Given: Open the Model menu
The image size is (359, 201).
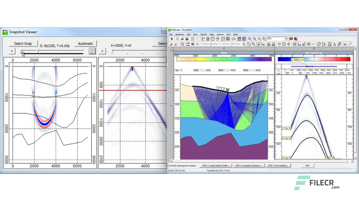Looking at the screenshot, I should [x=204, y=34].
